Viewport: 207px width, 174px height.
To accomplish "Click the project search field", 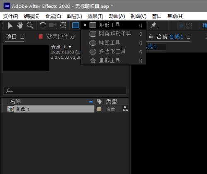I will 65,91.
